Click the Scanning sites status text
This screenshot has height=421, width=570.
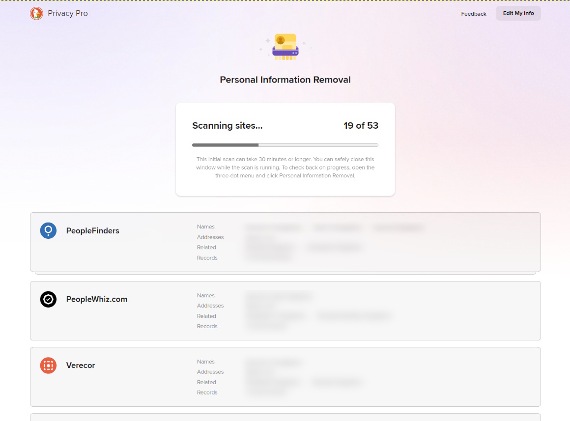pos(227,126)
